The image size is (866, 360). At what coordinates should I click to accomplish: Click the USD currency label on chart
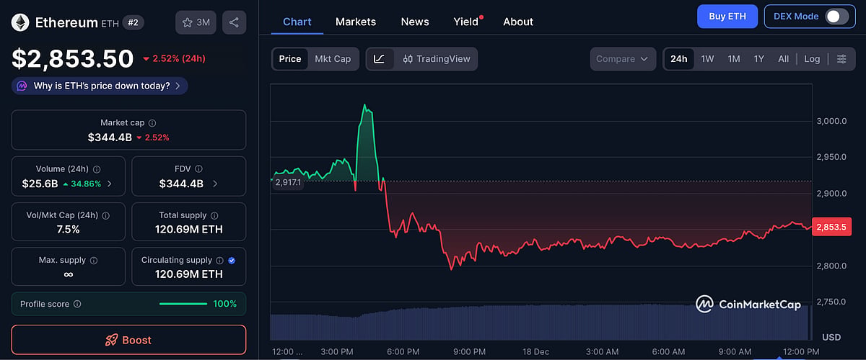831,337
